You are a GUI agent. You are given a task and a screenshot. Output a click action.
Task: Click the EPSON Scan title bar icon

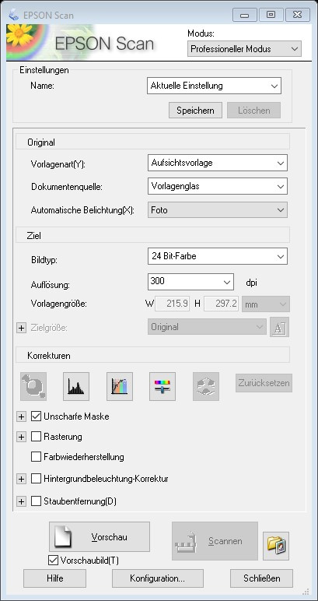point(14,16)
